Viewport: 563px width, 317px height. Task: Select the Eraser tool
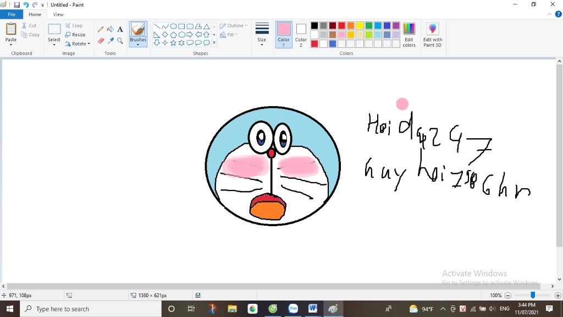(101, 41)
